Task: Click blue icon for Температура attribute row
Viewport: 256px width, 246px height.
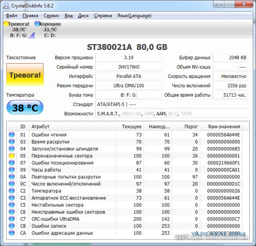Action: 12,191
